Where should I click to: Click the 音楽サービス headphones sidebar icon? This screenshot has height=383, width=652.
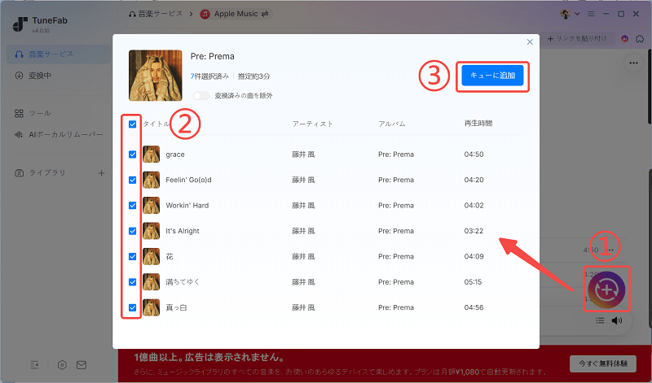(x=19, y=54)
